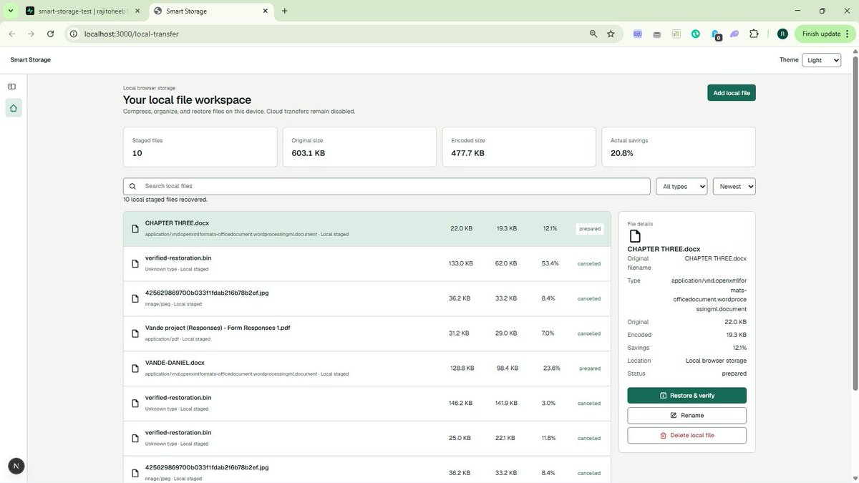Open the Newest sort dropdown
The width and height of the screenshot is (859, 483).
point(734,186)
